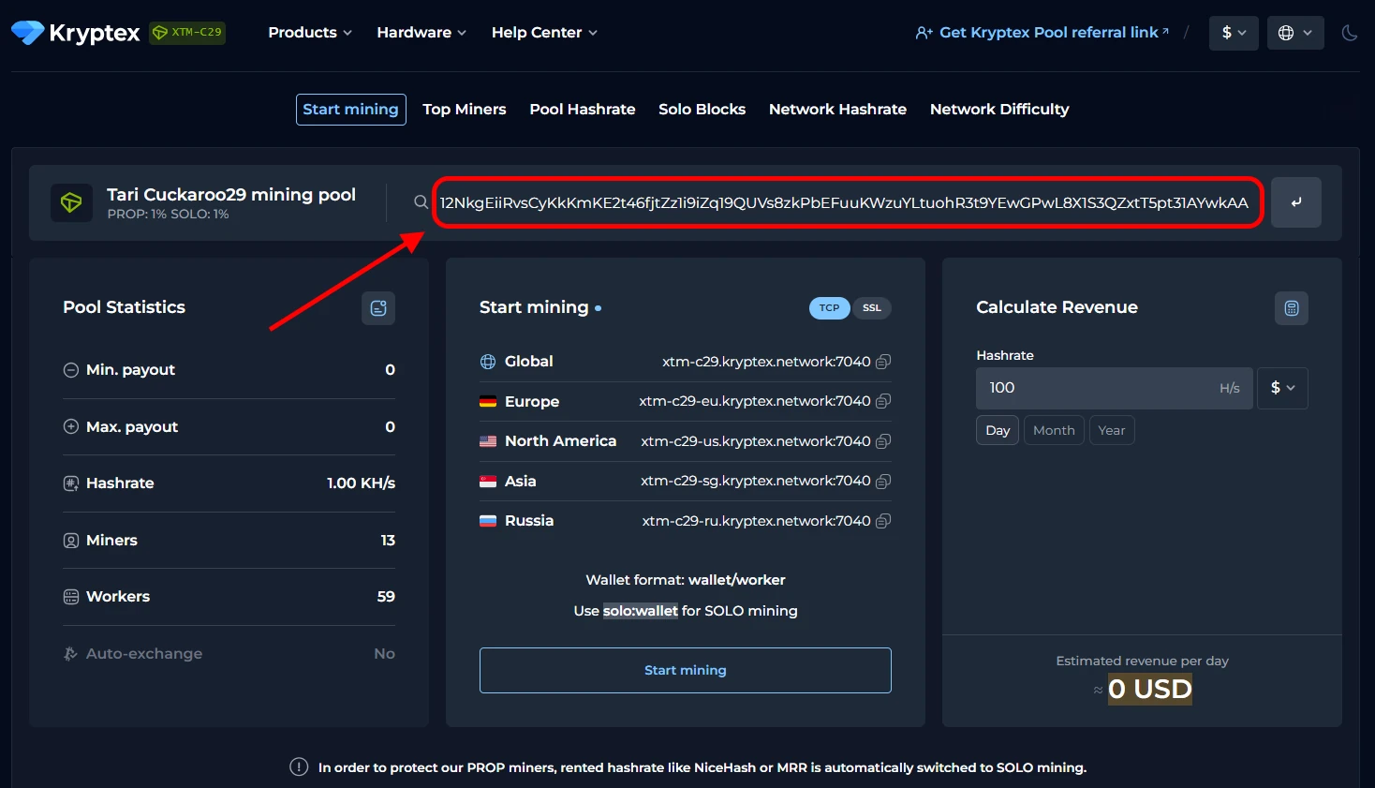This screenshot has width=1375, height=788.
Task: Go to Top Miners tab
Action: click(464, 110)
